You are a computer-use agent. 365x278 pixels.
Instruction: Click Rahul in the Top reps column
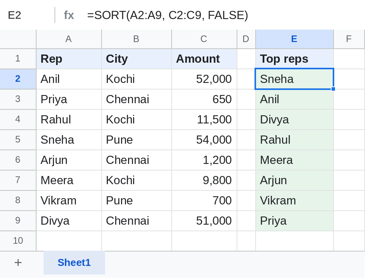(x=295, y=140)
